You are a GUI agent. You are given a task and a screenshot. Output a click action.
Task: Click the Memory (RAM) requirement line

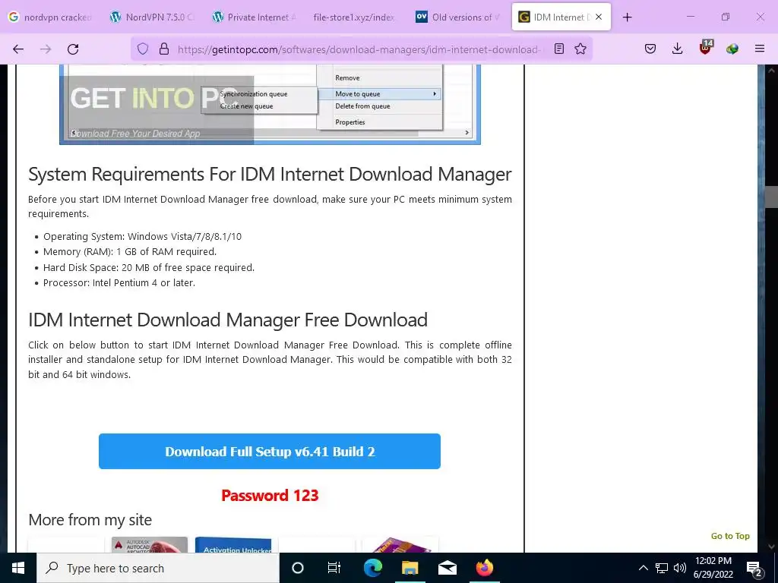point(130,252)
